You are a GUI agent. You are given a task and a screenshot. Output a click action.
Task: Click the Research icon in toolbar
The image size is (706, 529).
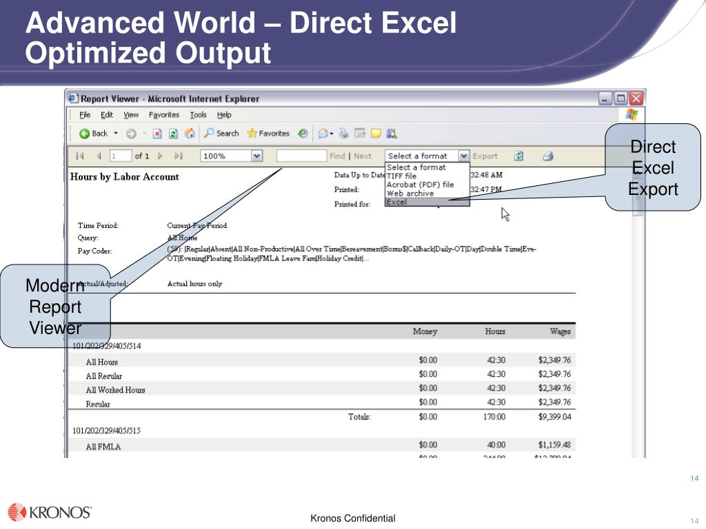click(392, 133)
